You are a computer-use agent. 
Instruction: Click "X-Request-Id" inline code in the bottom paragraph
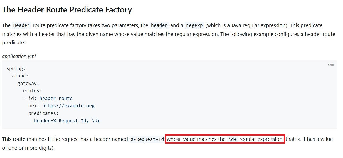pyautogui.click(x=147, y=139)
